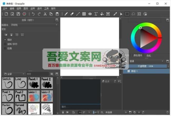
Task: Expand the 插值法 interpolation dropdown
Action: click(34, 25)
